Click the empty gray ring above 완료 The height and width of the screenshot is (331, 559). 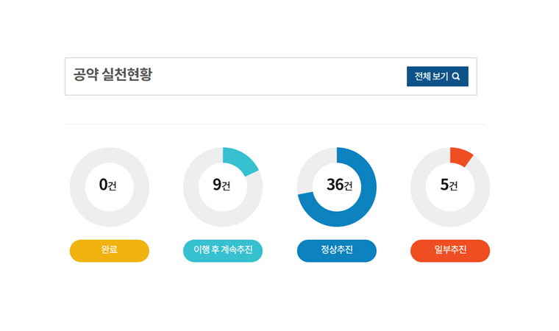click(110, 156)
